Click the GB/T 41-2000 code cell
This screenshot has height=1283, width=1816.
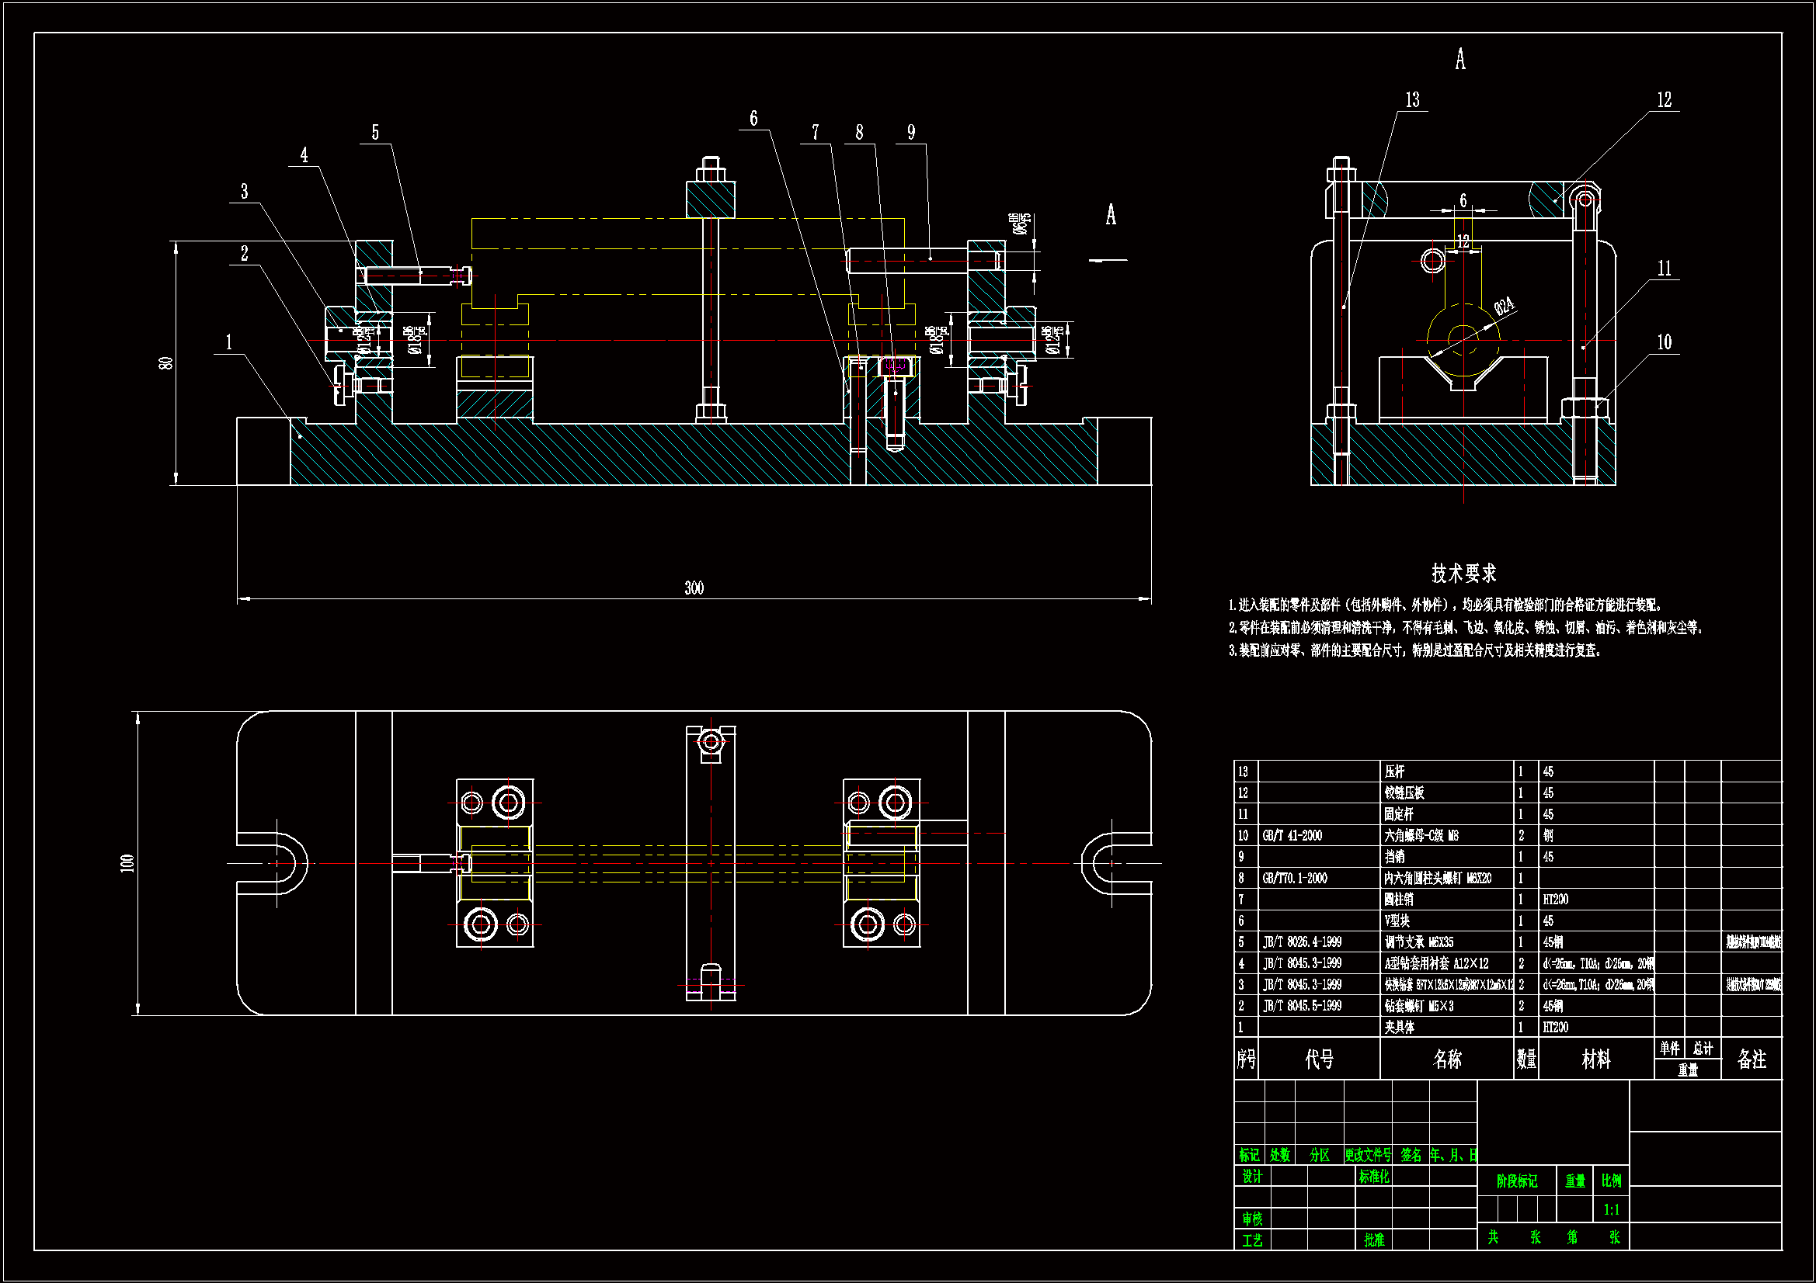(x=1292, y=836)
